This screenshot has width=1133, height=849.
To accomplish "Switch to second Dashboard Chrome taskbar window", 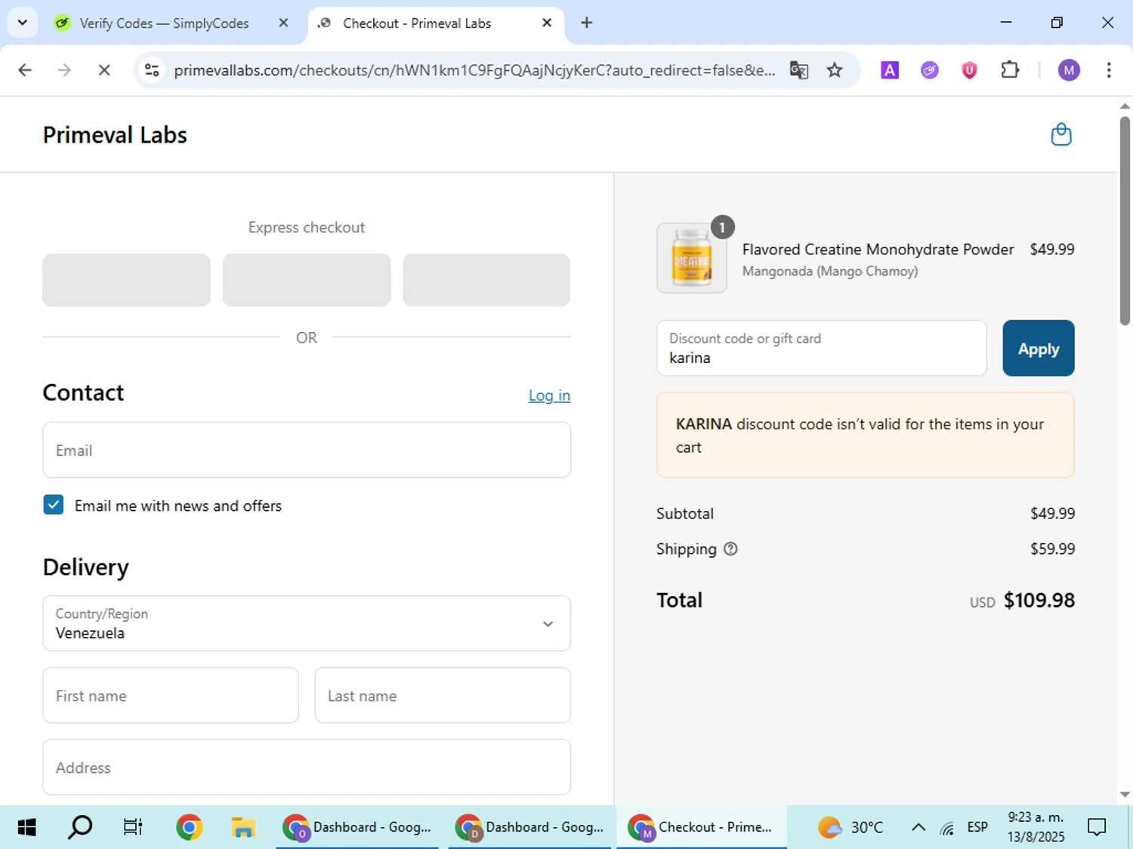I will (x=529, y=827).
